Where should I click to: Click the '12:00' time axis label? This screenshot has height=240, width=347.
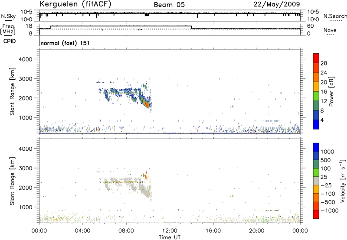point(170,231)
